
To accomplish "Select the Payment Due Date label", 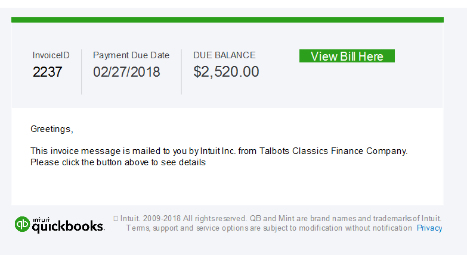I will pyautogui.click(x=131, y=55).
